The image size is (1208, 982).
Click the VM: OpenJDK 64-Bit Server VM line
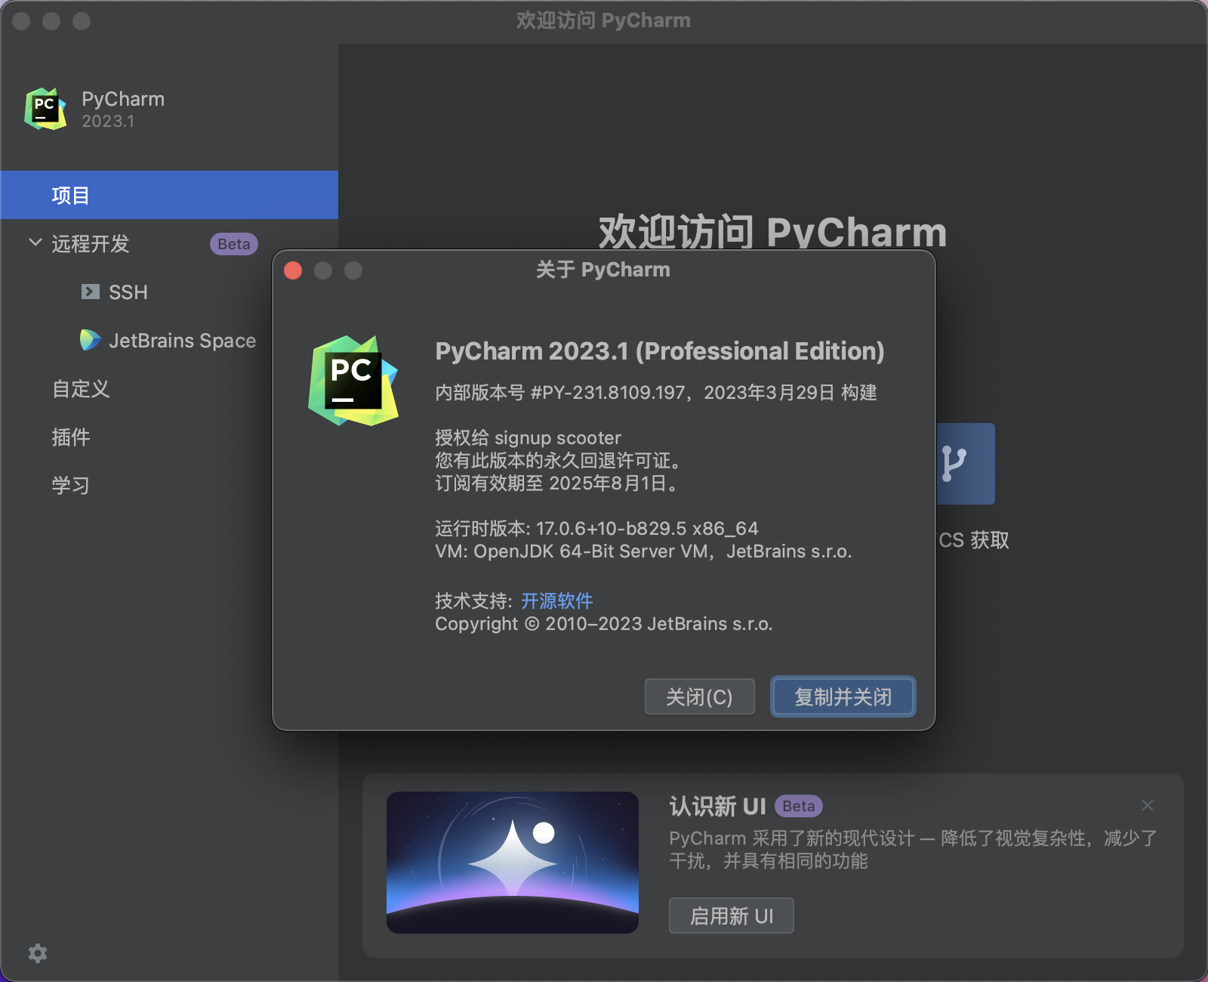tap(643, 551)
